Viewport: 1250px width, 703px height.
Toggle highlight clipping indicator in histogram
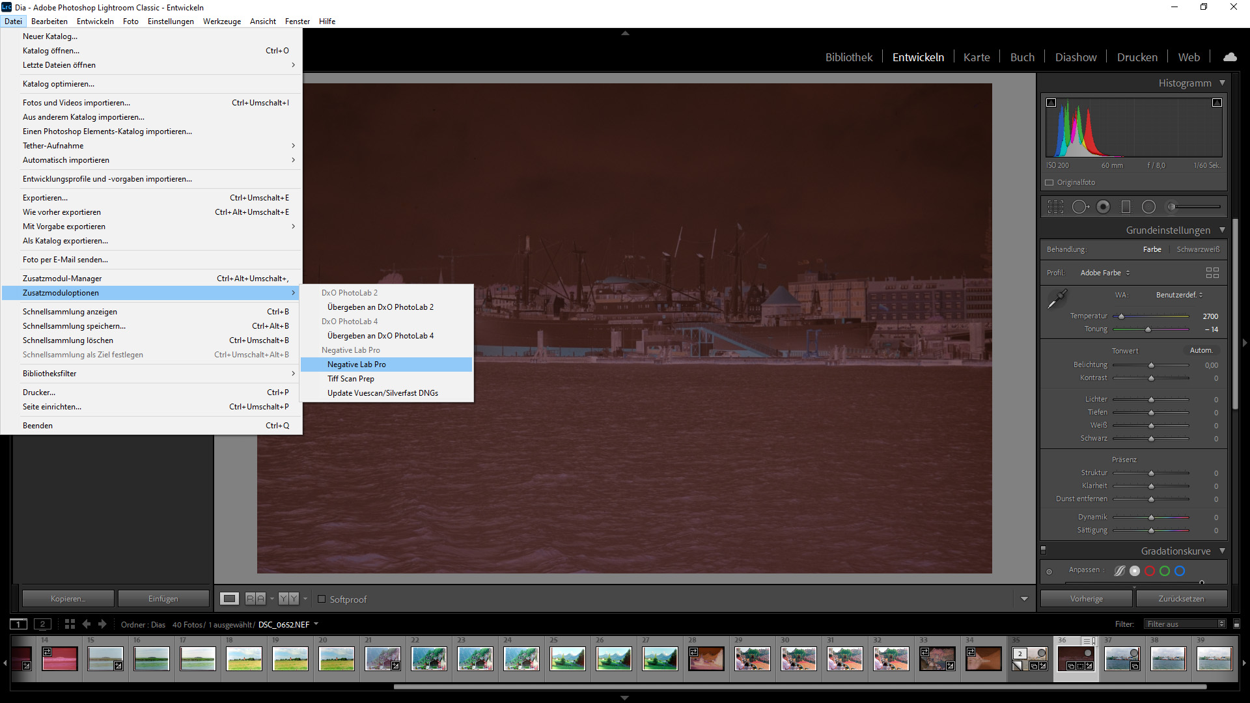pos(1217,103)
